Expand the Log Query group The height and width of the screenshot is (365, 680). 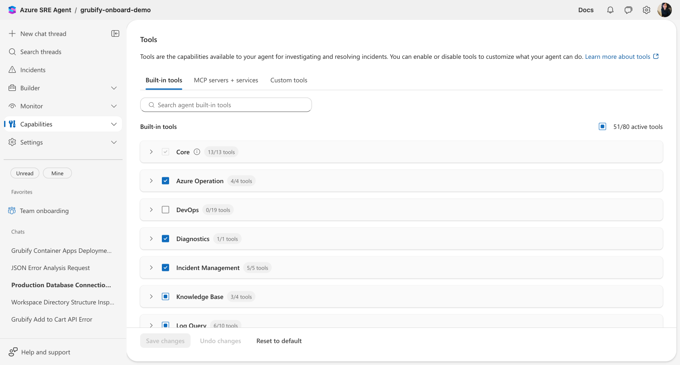pos(151,325)
